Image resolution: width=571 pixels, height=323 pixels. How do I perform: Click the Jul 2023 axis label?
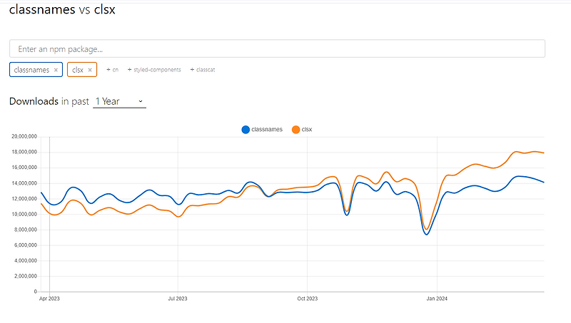coord(177,299)
